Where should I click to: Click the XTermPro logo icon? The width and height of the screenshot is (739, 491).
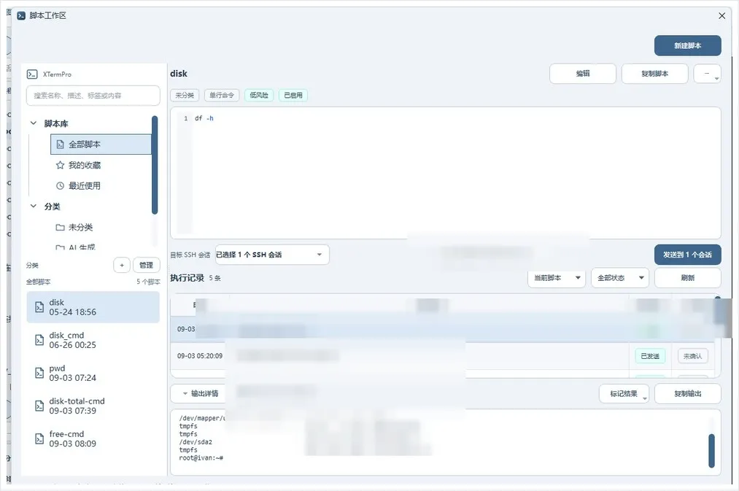click(x=32, y=74)
